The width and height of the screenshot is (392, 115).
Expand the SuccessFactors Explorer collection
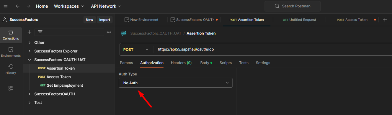click(x=30, y=51)
